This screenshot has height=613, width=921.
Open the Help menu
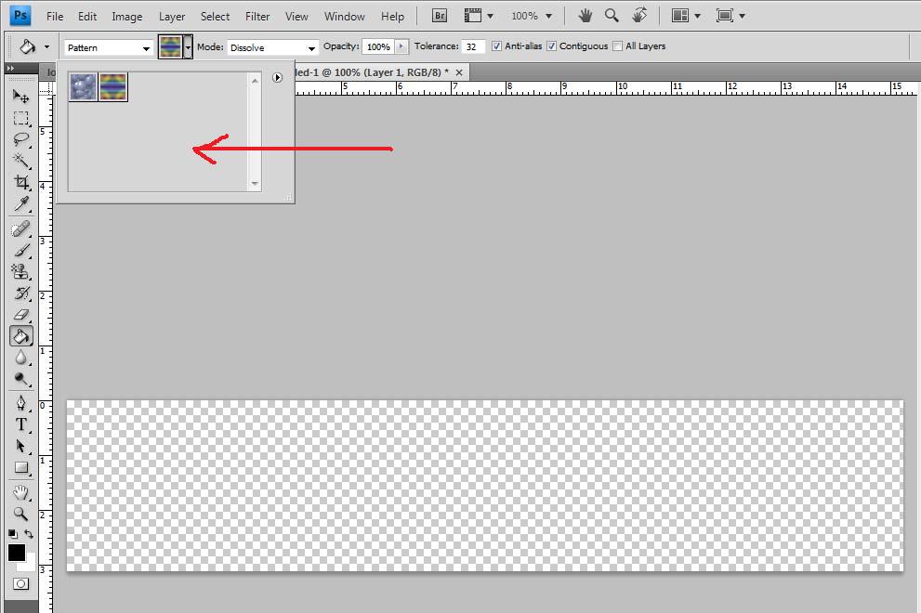(x=392, y=17)
